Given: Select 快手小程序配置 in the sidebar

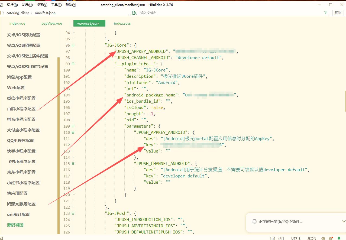Looking at the screenshot, I should pos(21,151).
